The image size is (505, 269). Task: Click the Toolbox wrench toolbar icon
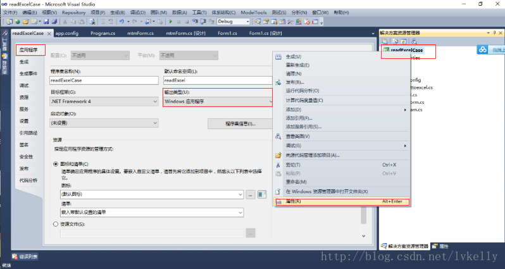point(290,22)
